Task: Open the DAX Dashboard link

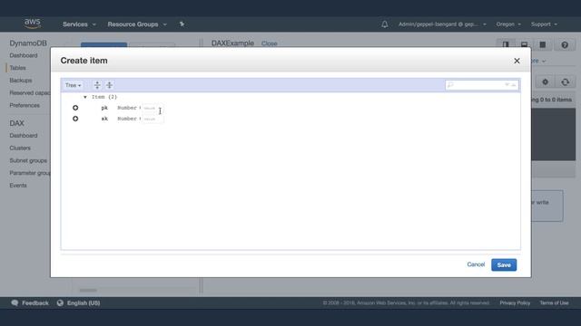Action: (24, 136)
